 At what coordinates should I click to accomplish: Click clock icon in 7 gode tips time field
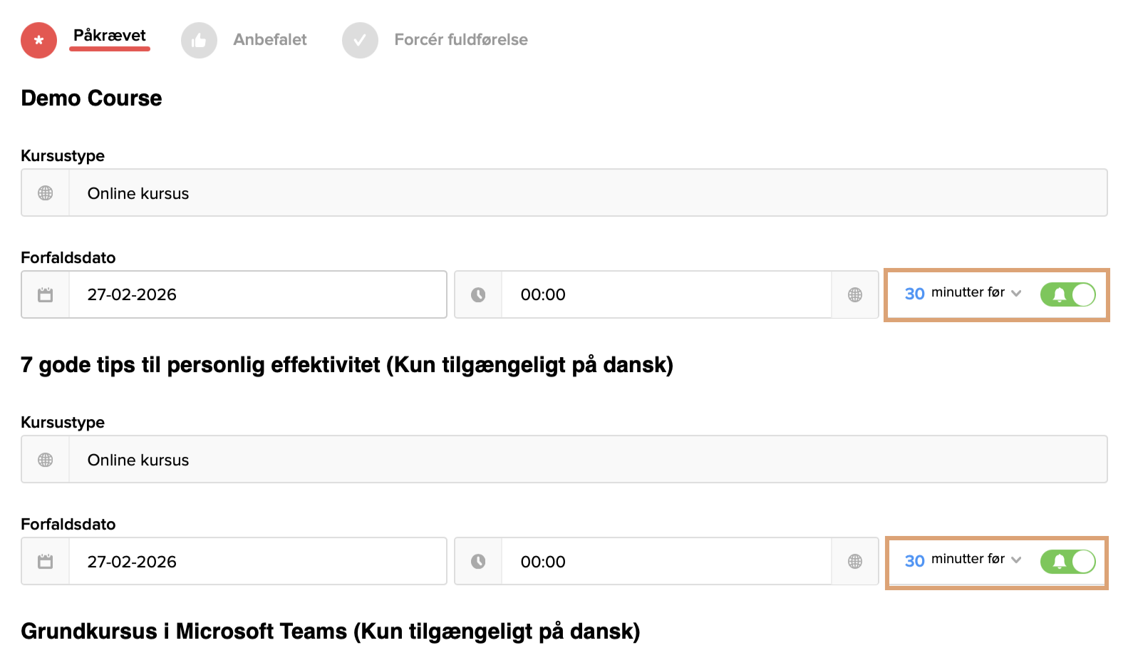[x=478, y=562]
